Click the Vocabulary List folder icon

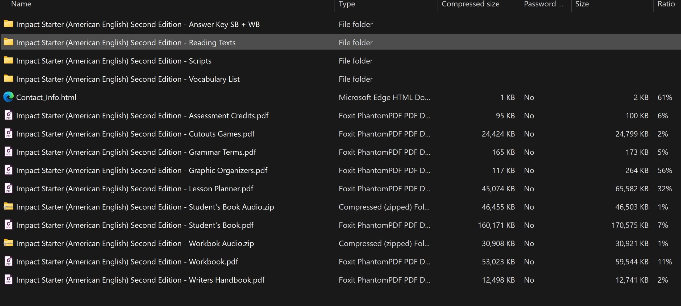click(x=8, y=79)
